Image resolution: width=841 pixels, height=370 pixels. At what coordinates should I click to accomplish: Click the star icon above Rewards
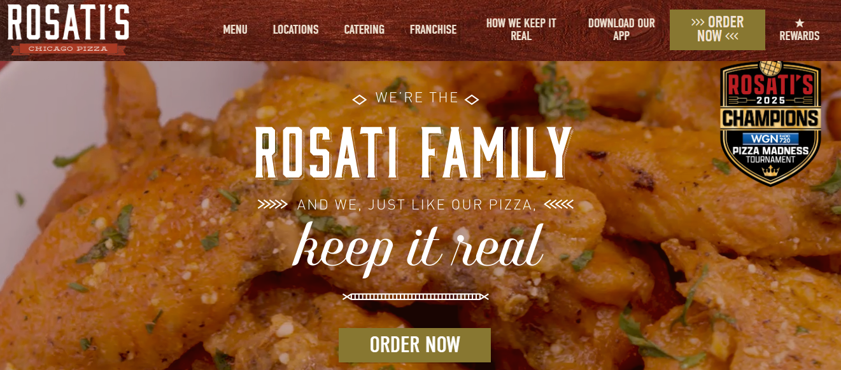click(800, 23)
